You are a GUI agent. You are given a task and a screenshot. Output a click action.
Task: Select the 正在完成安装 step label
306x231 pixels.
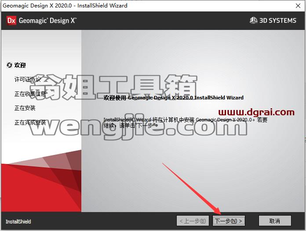click(30, 122)
